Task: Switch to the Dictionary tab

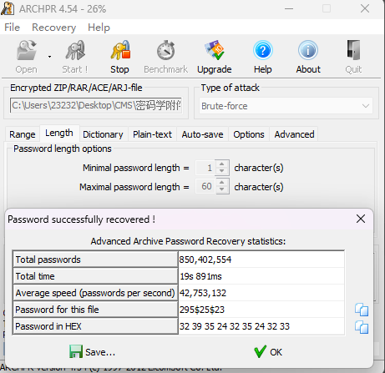Action: (x=103, y=134)
